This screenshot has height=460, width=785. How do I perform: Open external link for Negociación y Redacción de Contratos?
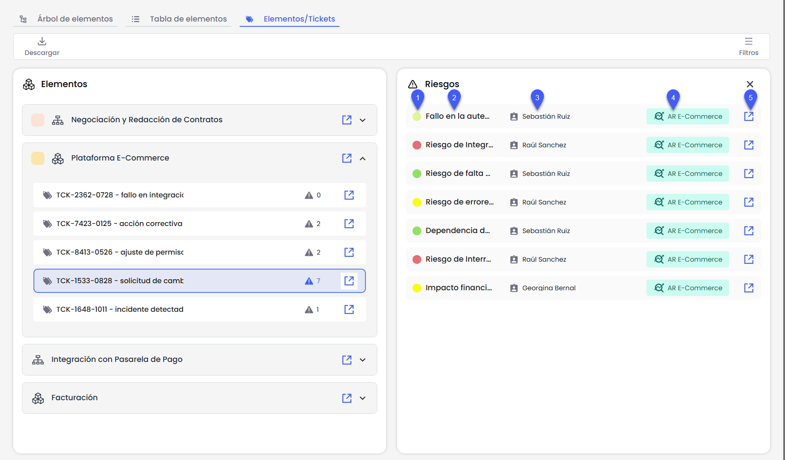tap(347, 120)
